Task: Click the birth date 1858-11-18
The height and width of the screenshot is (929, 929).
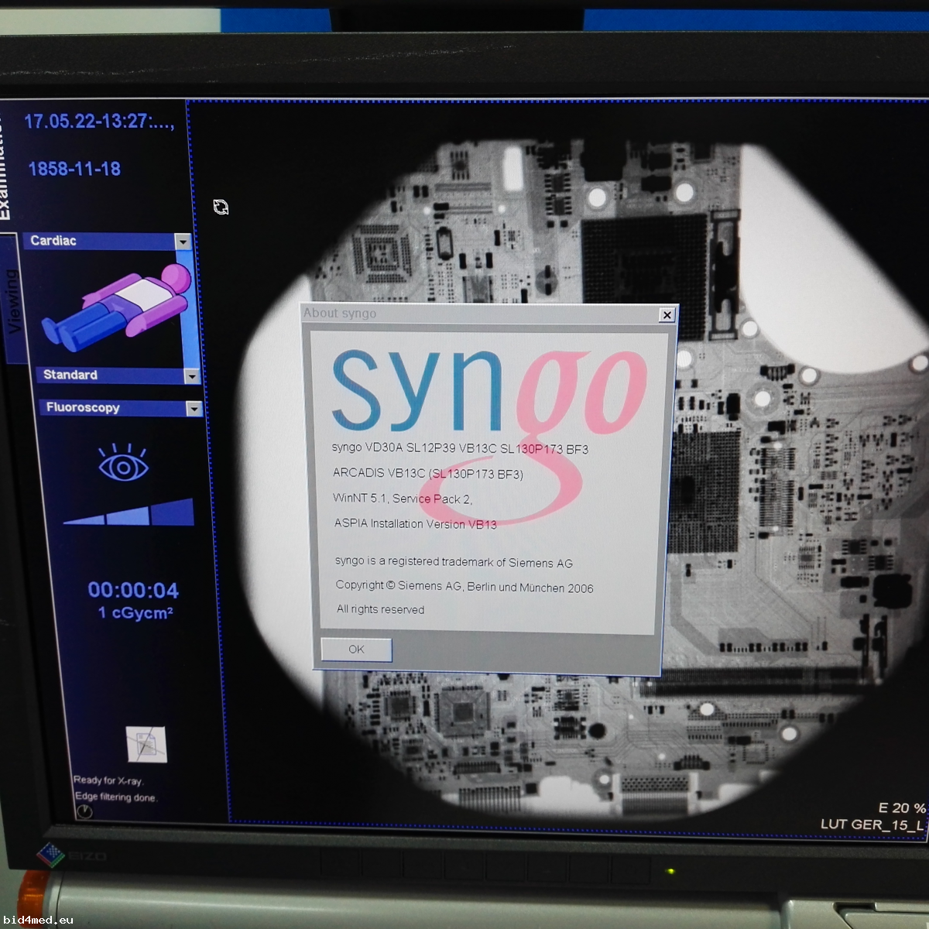Action: 74,169
